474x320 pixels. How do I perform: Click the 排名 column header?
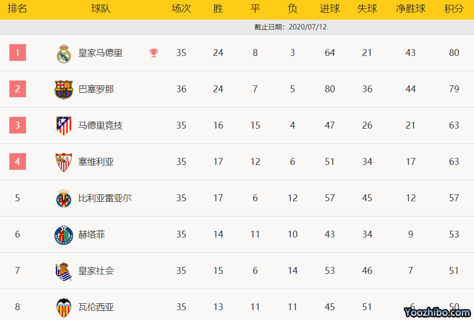pyautogui.click(x=17, y=9)
